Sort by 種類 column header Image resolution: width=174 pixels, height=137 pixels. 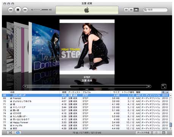(x=148, y=92)
